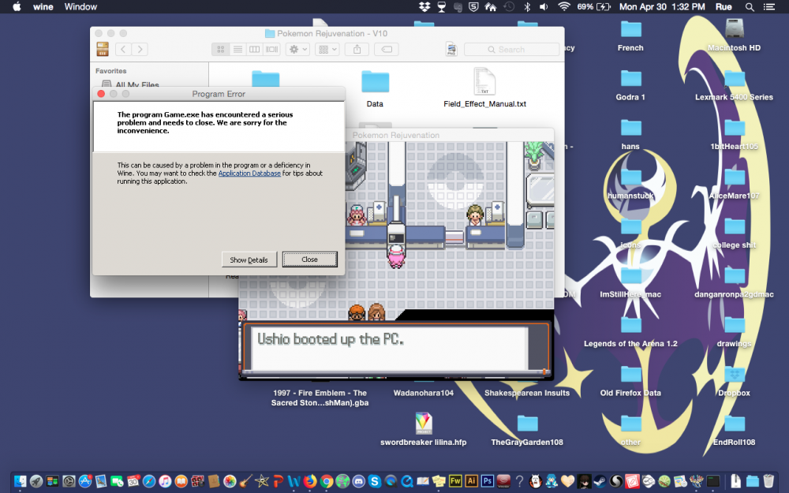Viewport: 789px width, 493px height.
Task: Open Photos from the Dock
Action: coord(230,481)
